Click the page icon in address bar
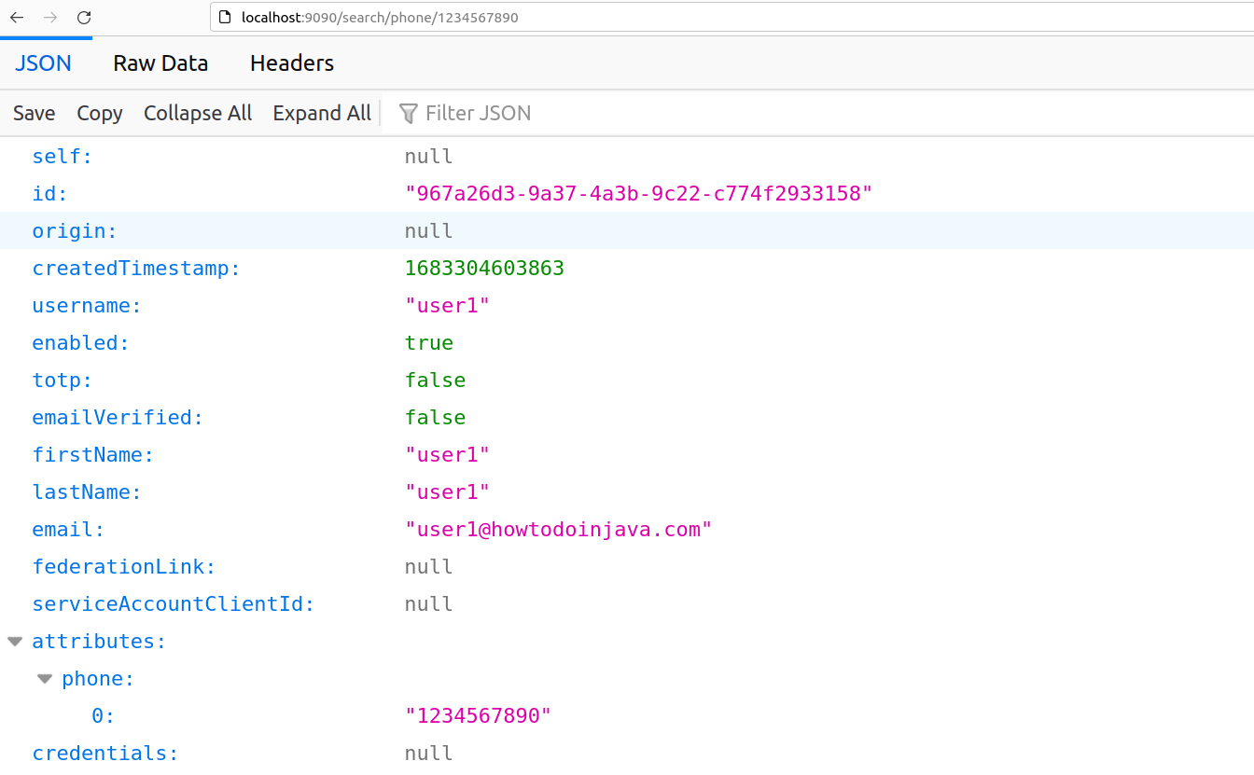The width and height of the screenshot is (1254, 775). click(x=224, y=17)
